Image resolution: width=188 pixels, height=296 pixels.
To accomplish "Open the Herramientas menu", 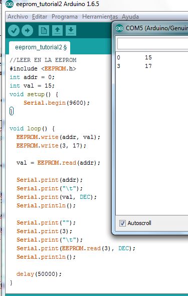I will pyautogui.click(x=100, y=17).
